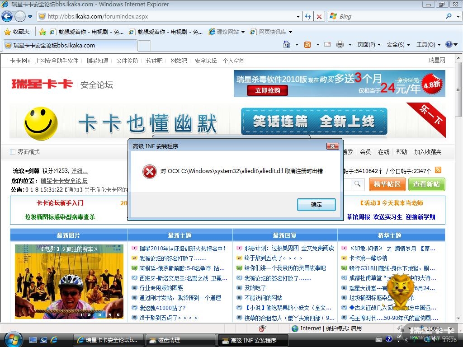Open the 详细... points link
This screenshot has width=463, height=347.
click(79, 170)
